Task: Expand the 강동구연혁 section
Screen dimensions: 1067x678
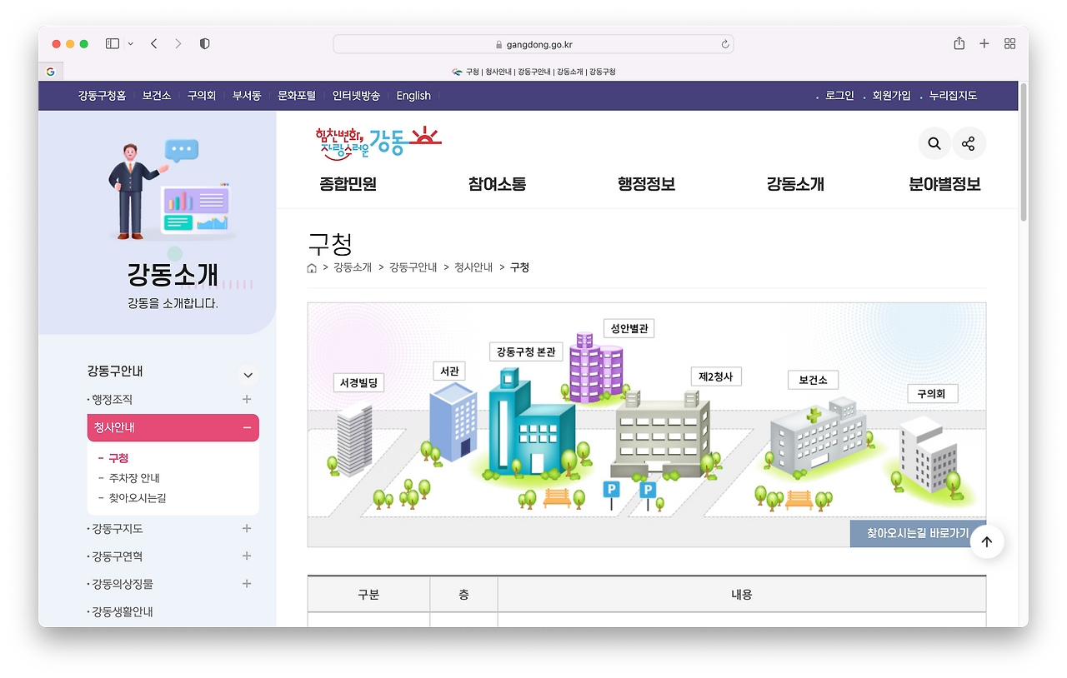Action: (x=246, y=556)
